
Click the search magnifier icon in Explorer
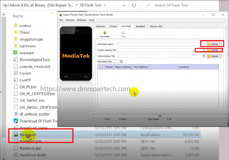(148, 5)
